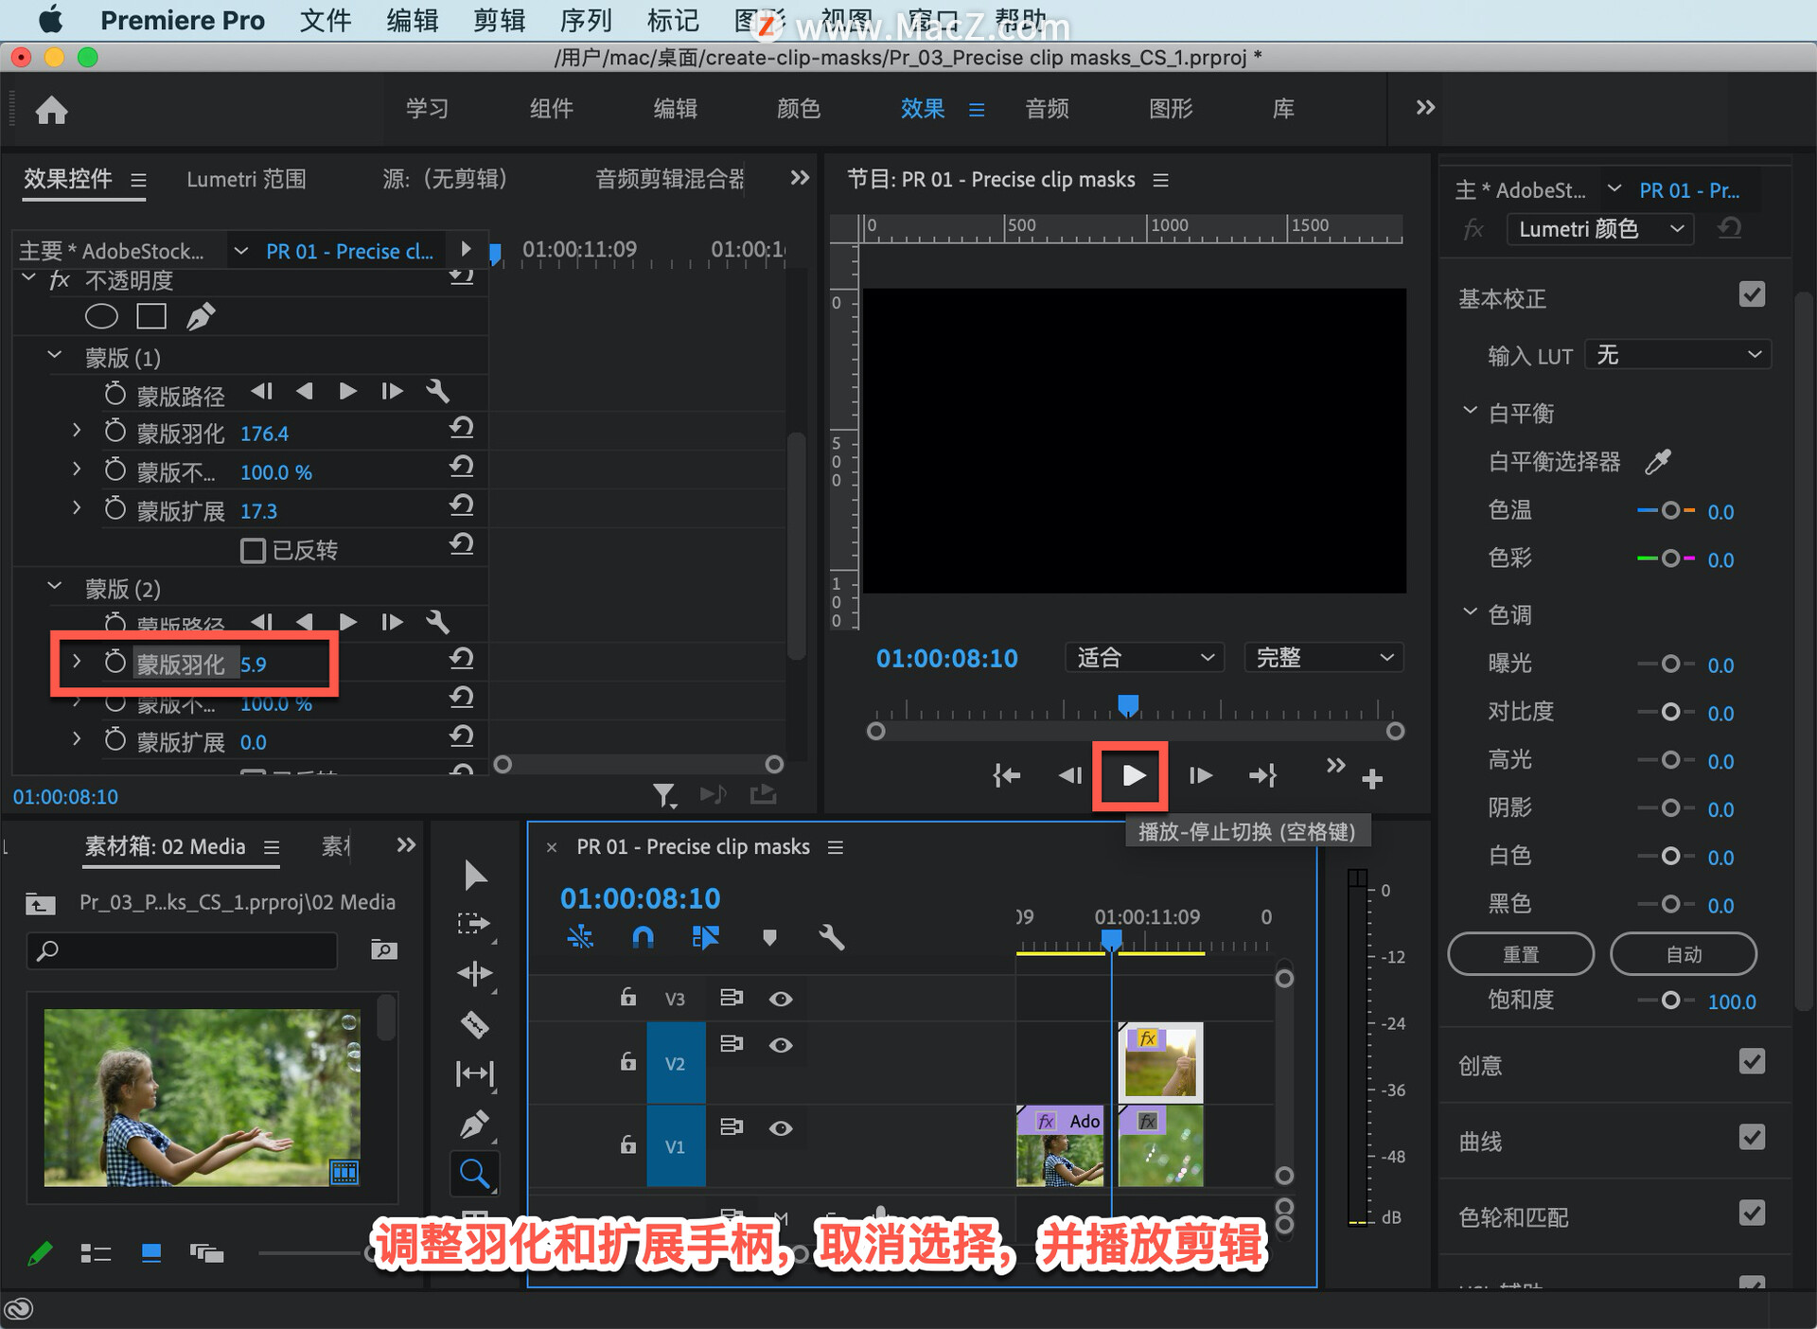
Task: Switch to 音频 workspace
Action: (x=1047, y=109)
